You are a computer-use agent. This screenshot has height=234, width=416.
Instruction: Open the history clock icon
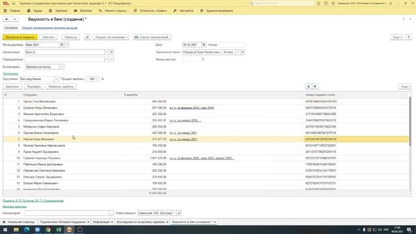326,3
